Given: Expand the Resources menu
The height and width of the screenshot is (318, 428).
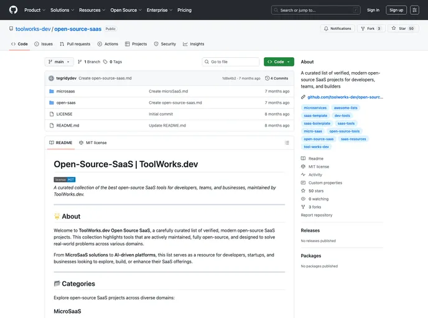Looking at the screenshot, I should click(92, 10).
